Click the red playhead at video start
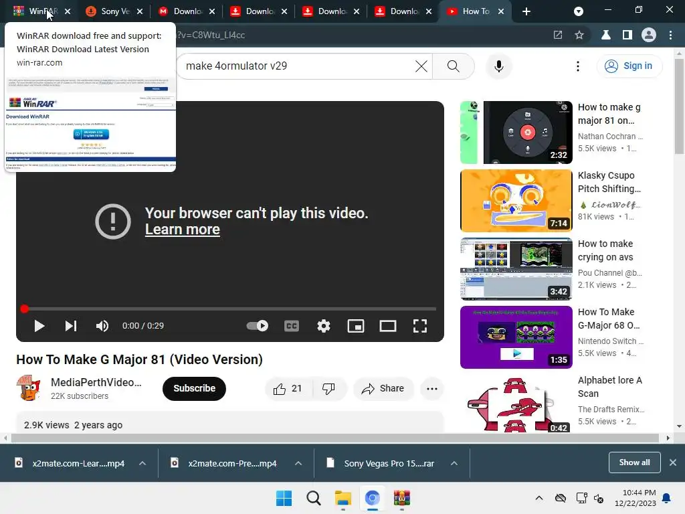The height and width of the screenshot is (514, 685). pyautogui.click(x=25, y=309)
